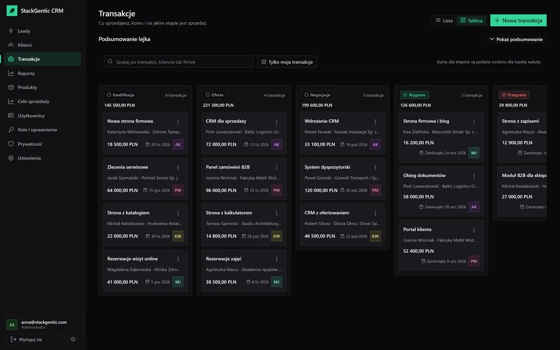
Task: Enable the Tylko moje transakcje checkbox
Action: pos(264,62)
